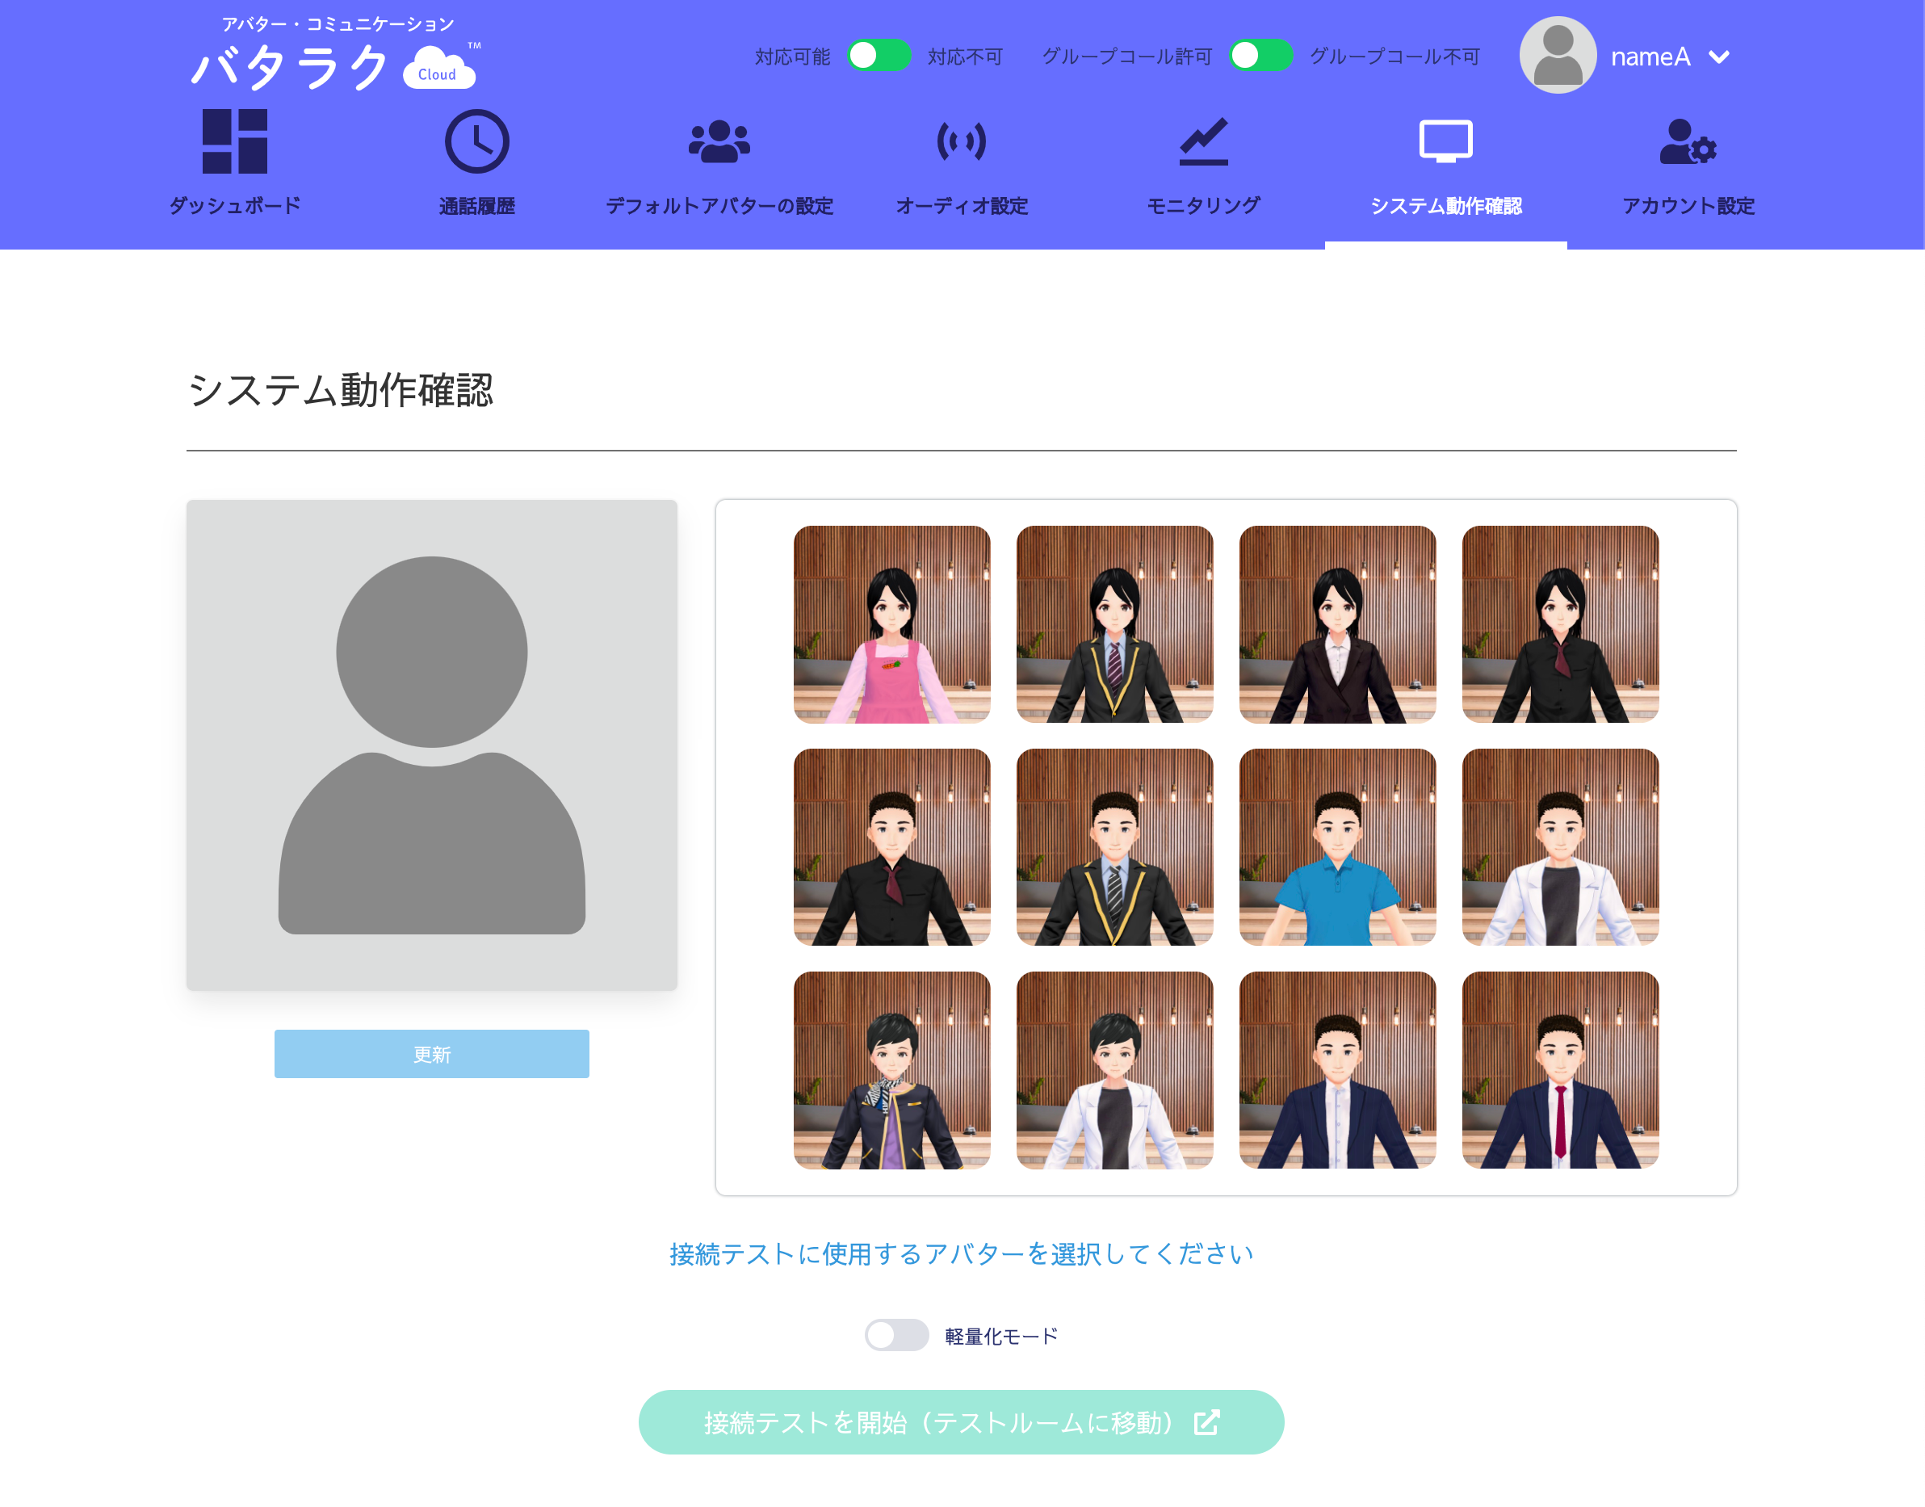
Task: Pick the navy suit red tie avatar
Action: pyautogui.click(x=1560, y=1069)
